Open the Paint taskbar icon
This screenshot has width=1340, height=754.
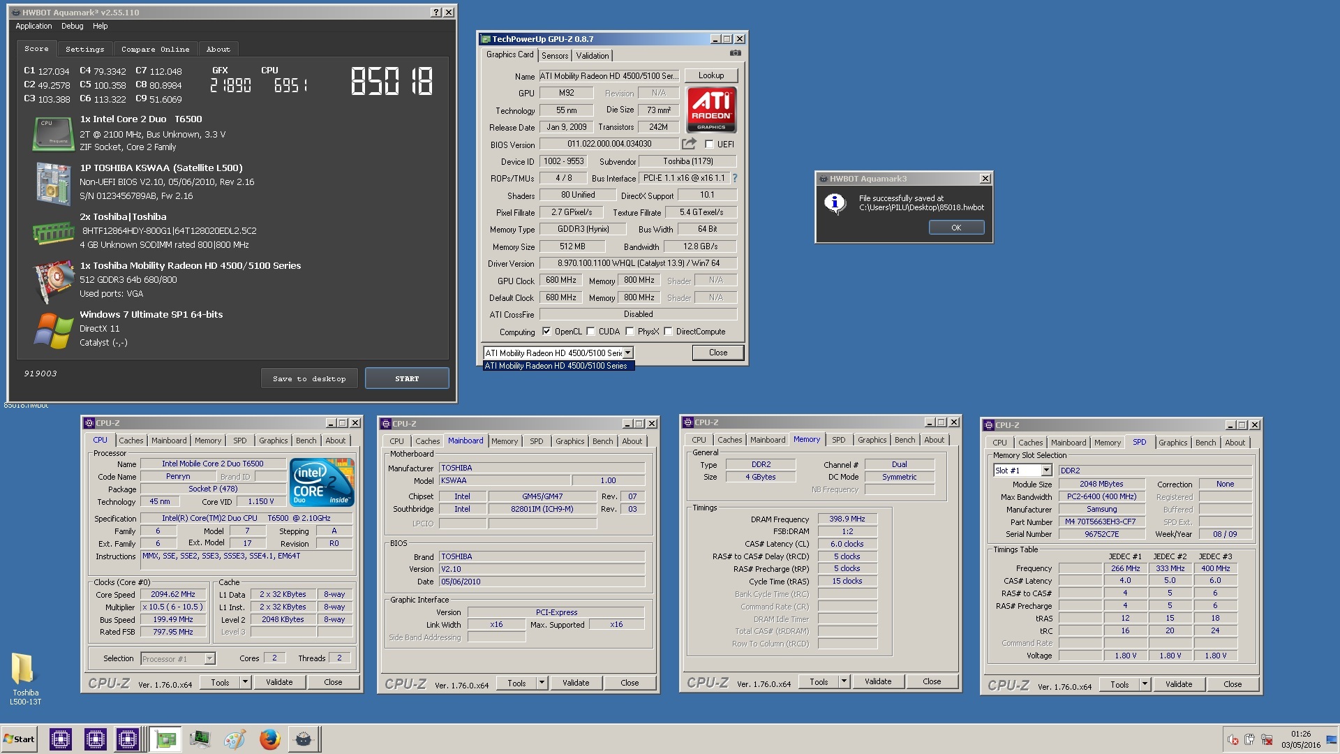click(234, 739)
